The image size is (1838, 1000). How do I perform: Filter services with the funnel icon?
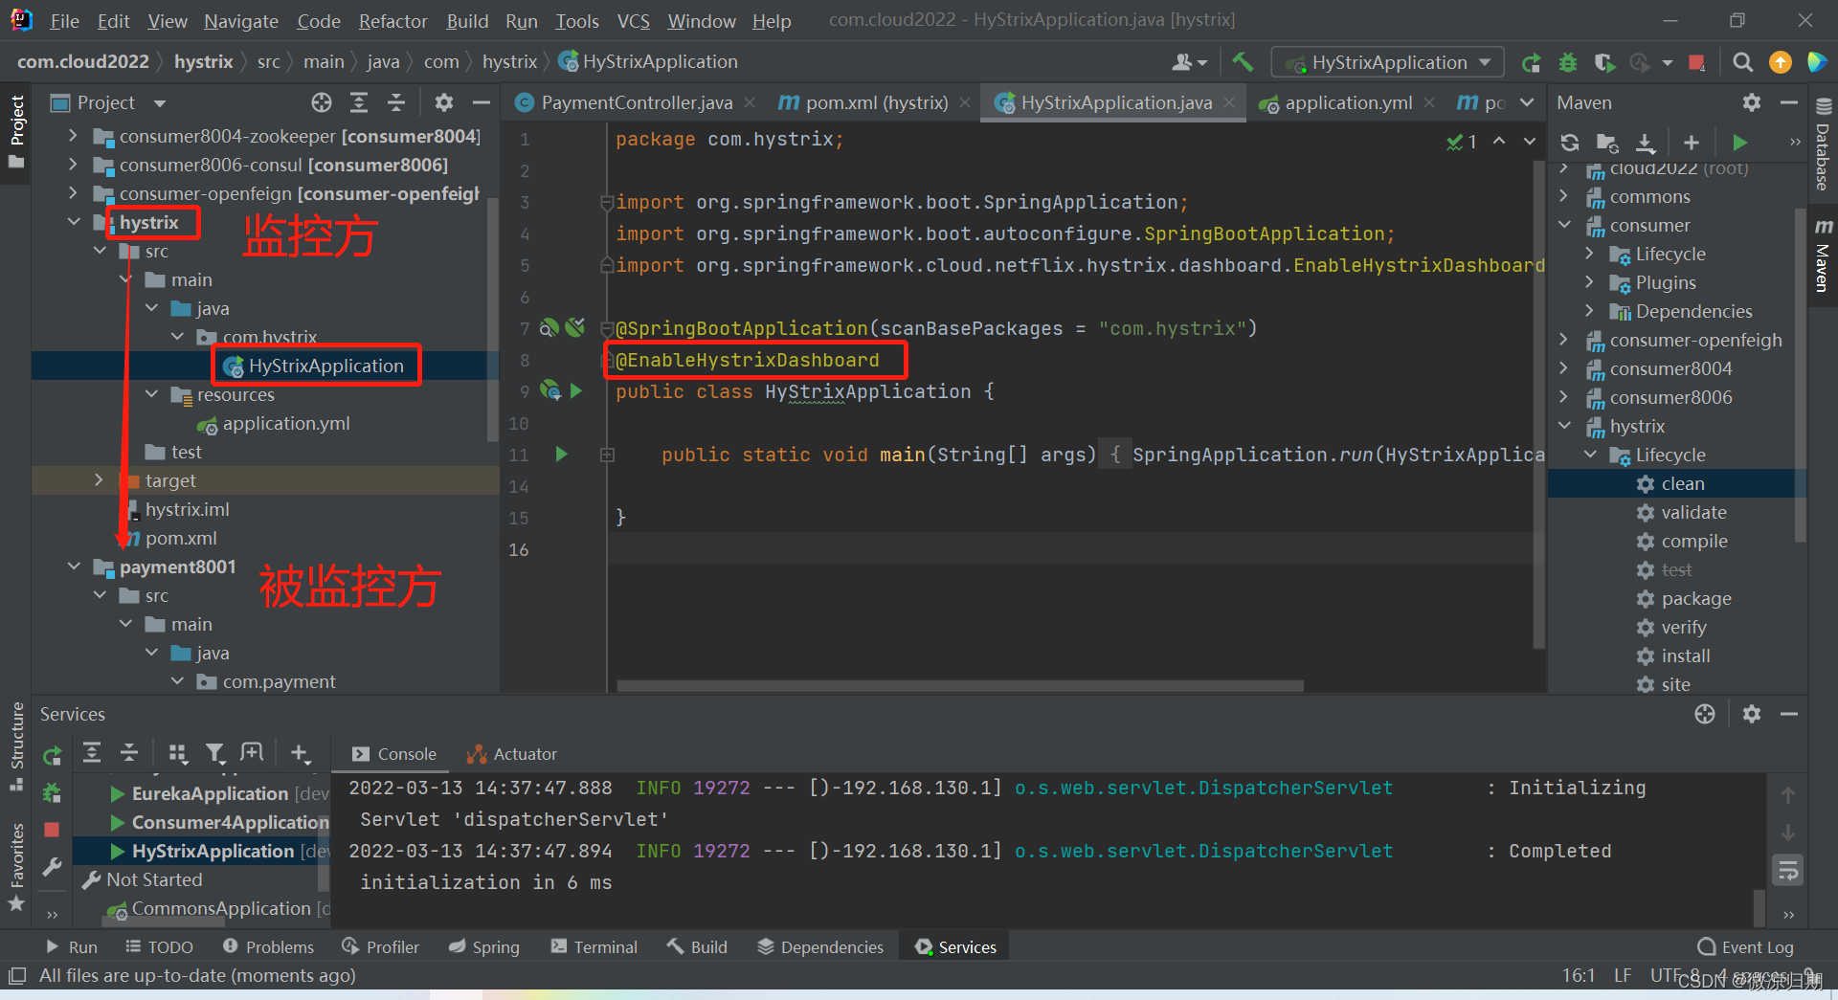[215, 754]
